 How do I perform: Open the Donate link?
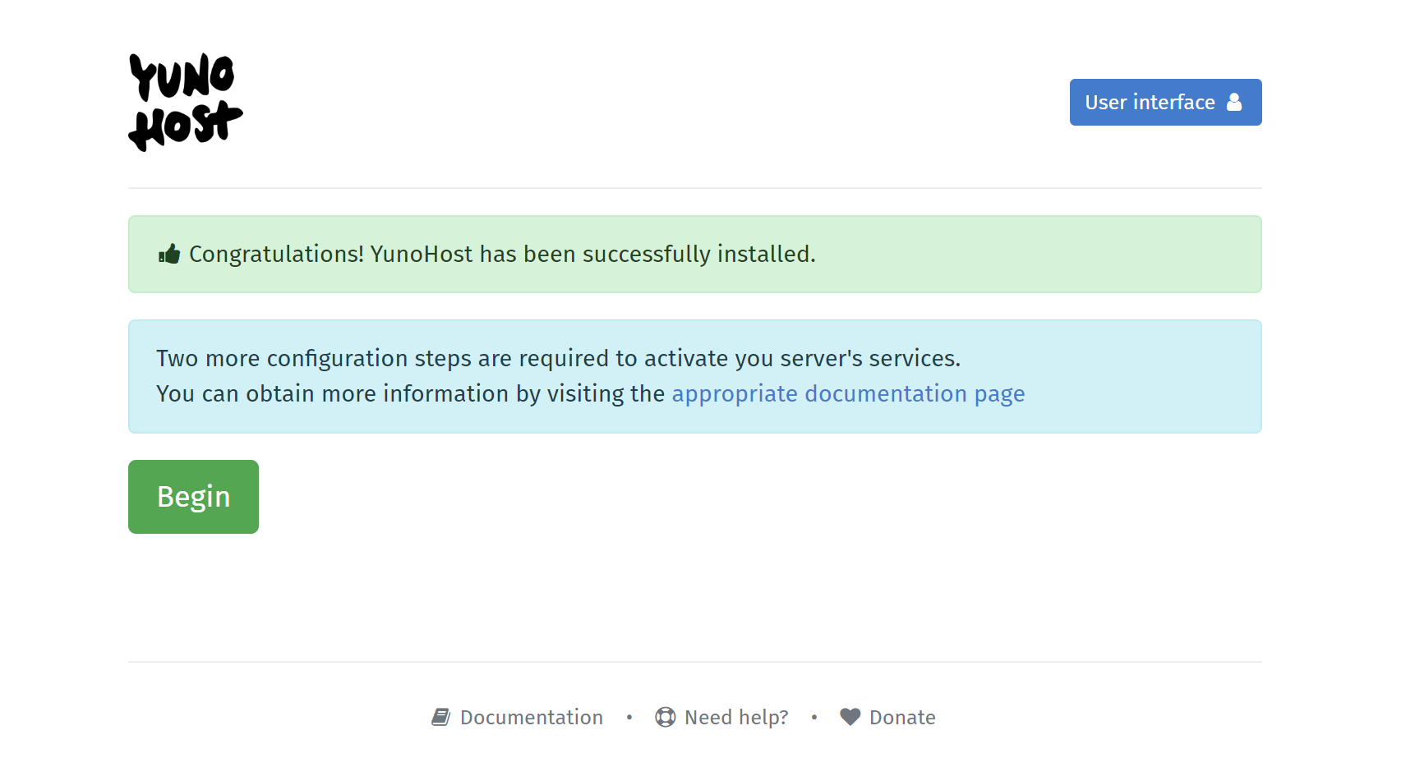[902, 716]
